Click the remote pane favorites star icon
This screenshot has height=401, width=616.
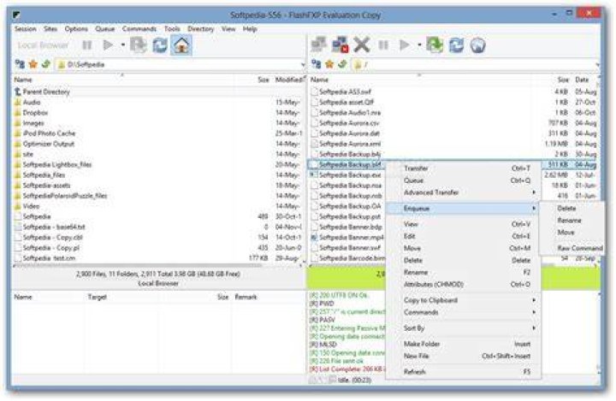(x=329, y=64)
